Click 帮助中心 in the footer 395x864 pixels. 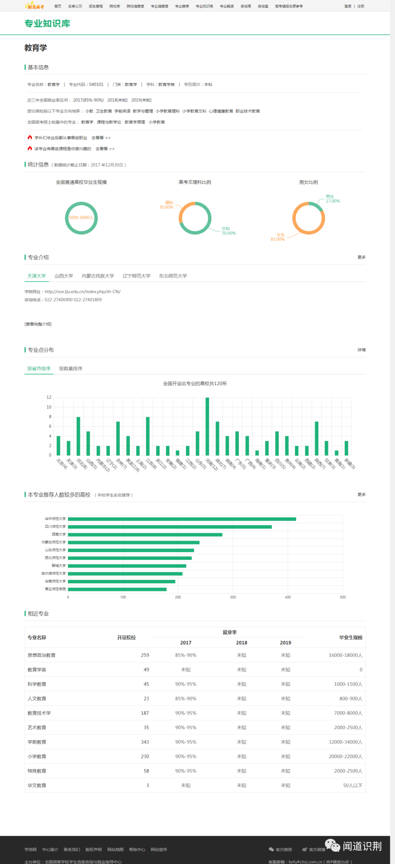click(137, 849)
